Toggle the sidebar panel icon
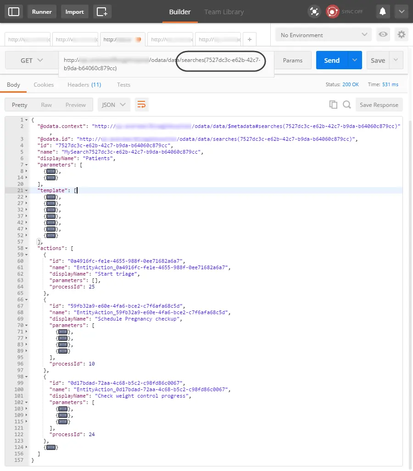This screenshot has height=471, width=413. click(13, 12)
